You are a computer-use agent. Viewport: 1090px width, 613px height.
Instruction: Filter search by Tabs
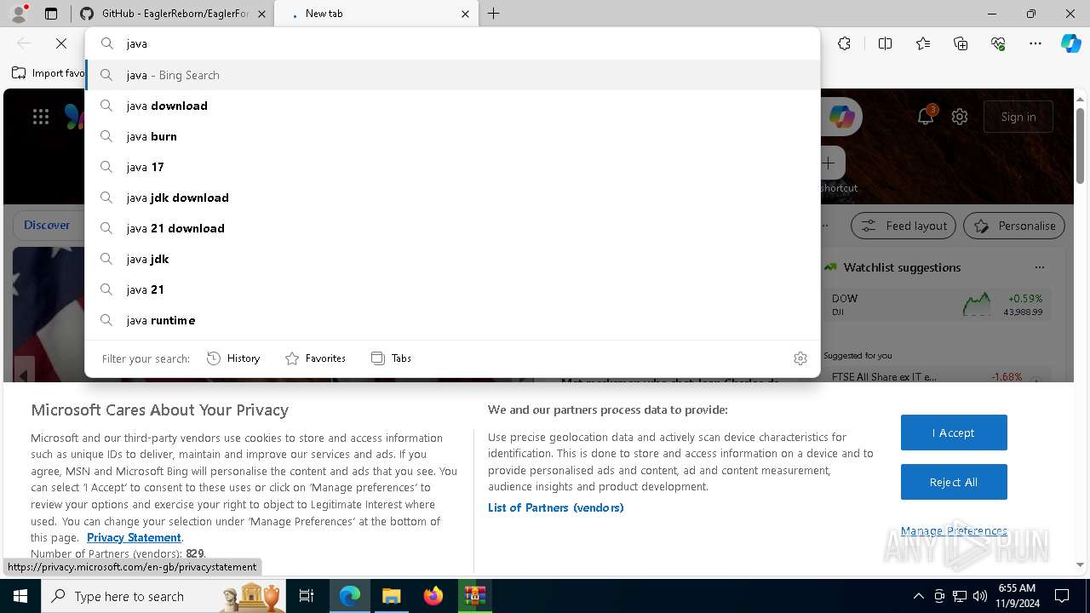pos(391,358)
